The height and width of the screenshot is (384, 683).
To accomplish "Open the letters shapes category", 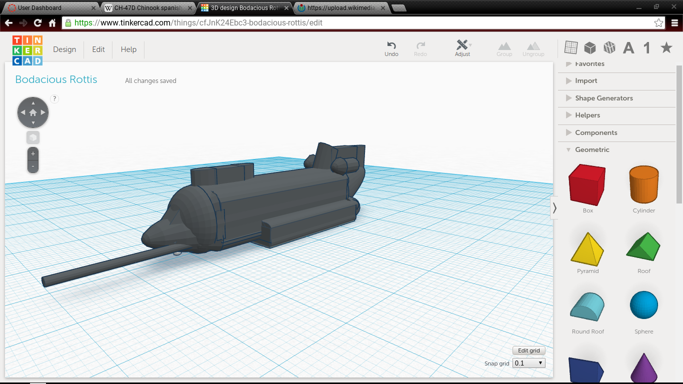I will pyautogui.click(x=628, y=47).
